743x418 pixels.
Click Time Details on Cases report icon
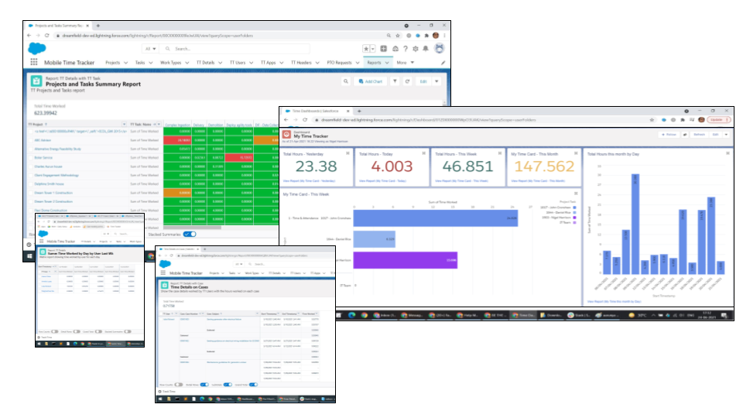tap(164, 286)
